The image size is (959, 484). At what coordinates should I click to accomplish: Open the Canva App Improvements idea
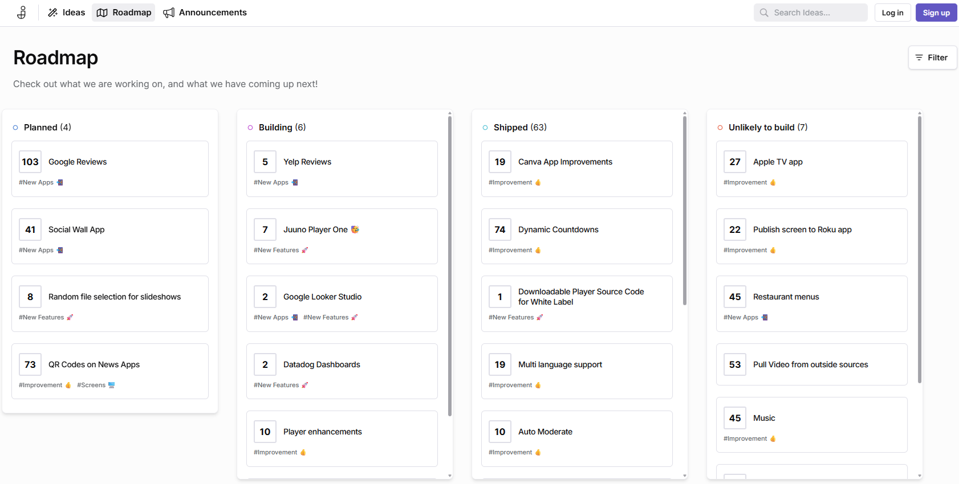565,162
